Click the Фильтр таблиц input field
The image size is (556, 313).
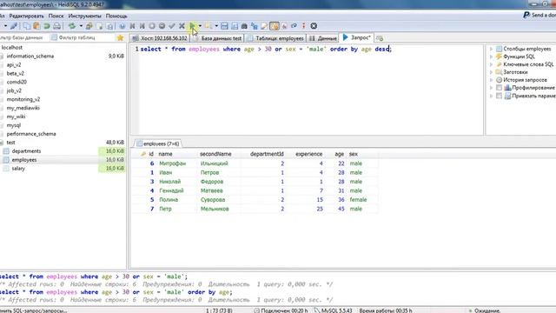83,37
